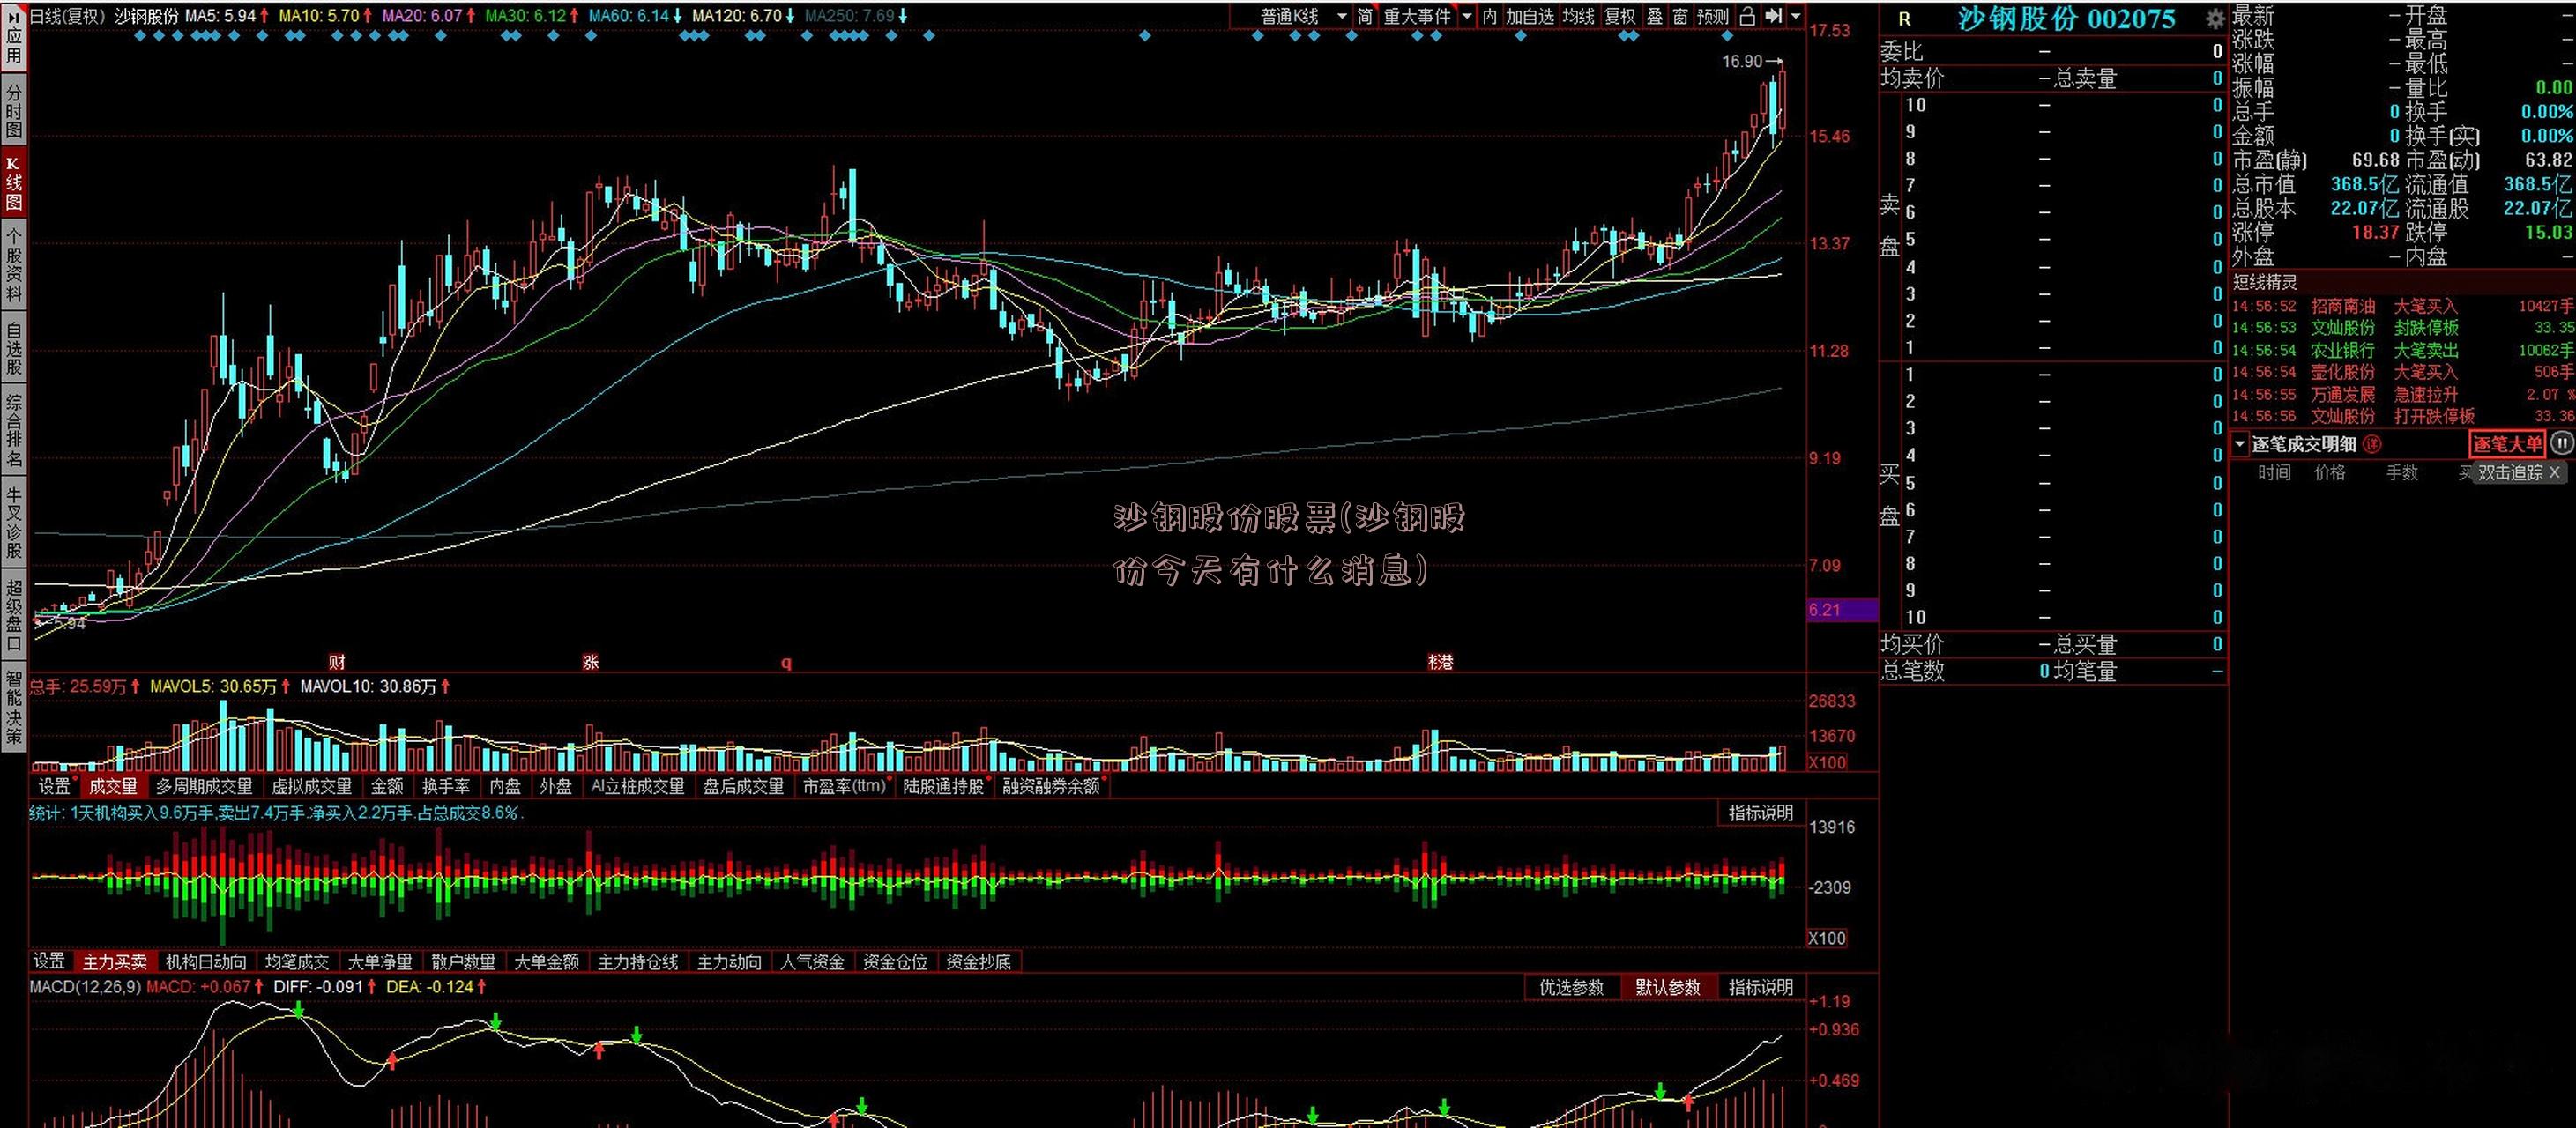Toggle 逐笔大单 filter

2507,444
